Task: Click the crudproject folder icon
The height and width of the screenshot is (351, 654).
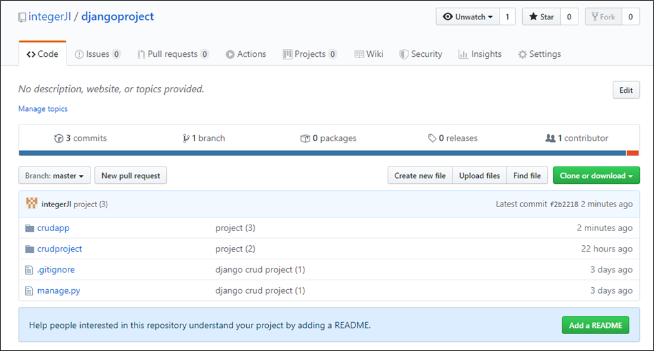Action: point(30,249)
